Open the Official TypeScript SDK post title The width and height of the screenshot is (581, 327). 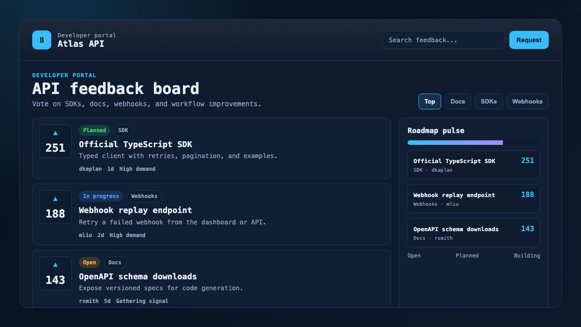click(x=135, y=144)
